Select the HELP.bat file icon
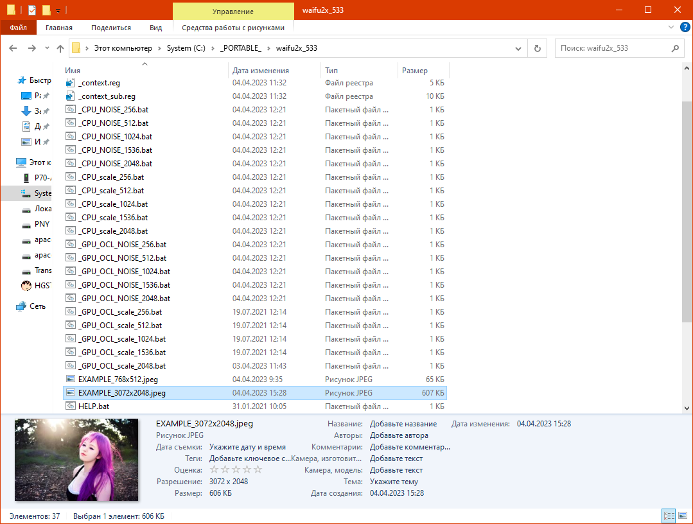 tap(70, 406)
